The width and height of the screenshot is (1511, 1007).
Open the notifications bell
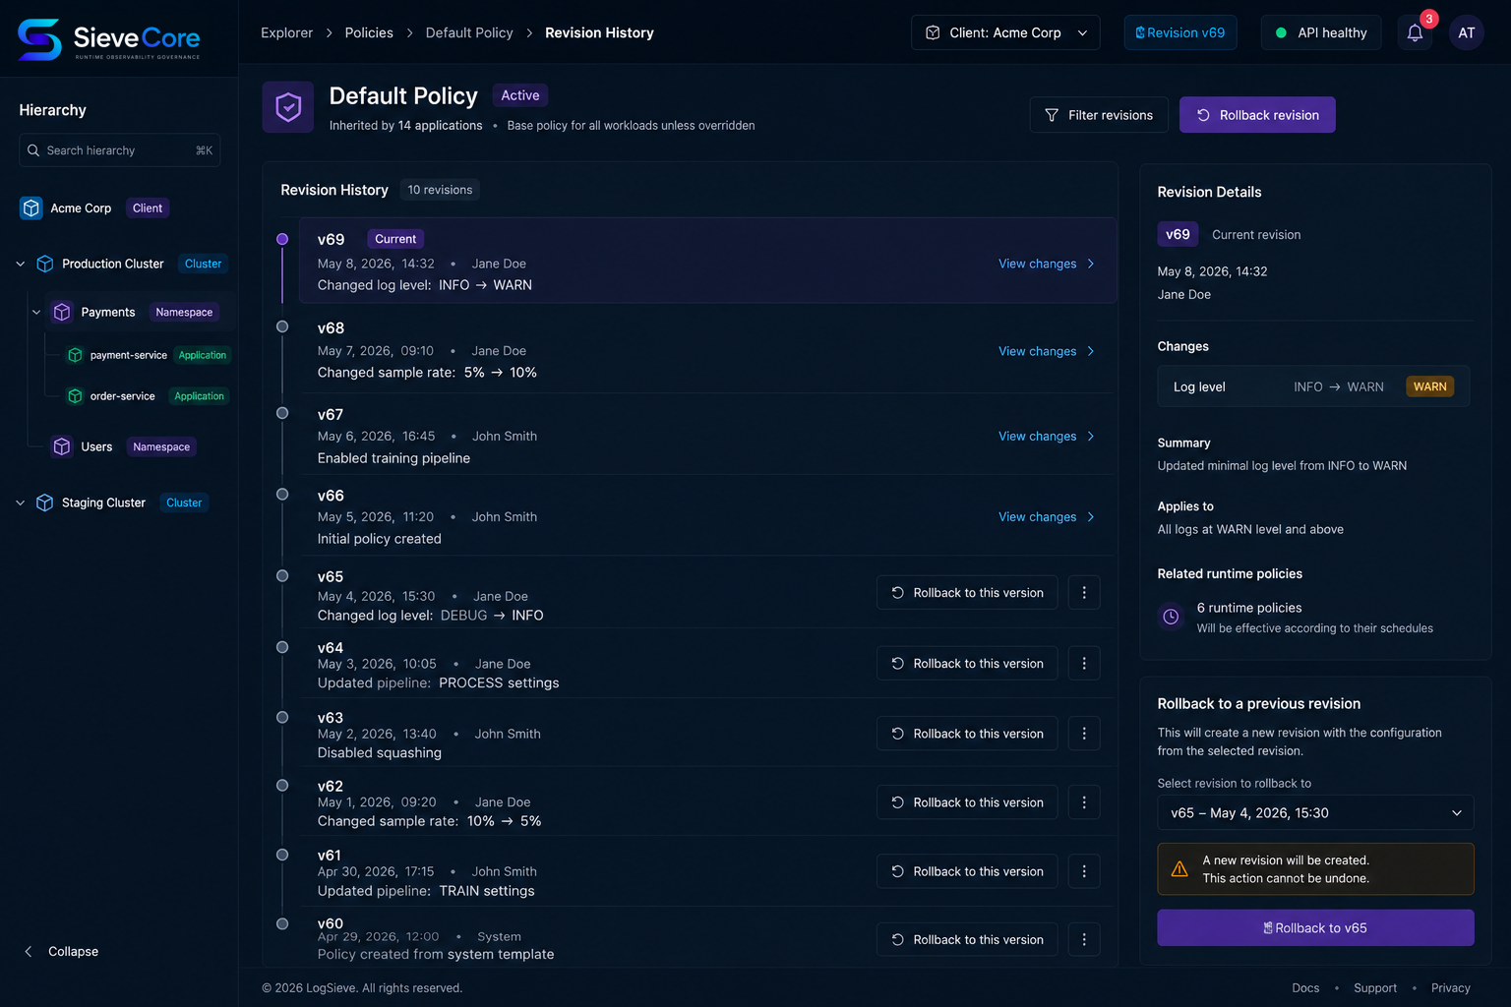(x=1415, y=32)
